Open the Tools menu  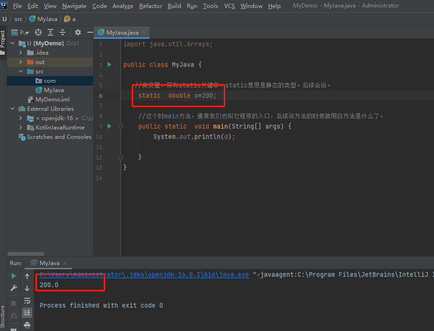coord(211,6)
